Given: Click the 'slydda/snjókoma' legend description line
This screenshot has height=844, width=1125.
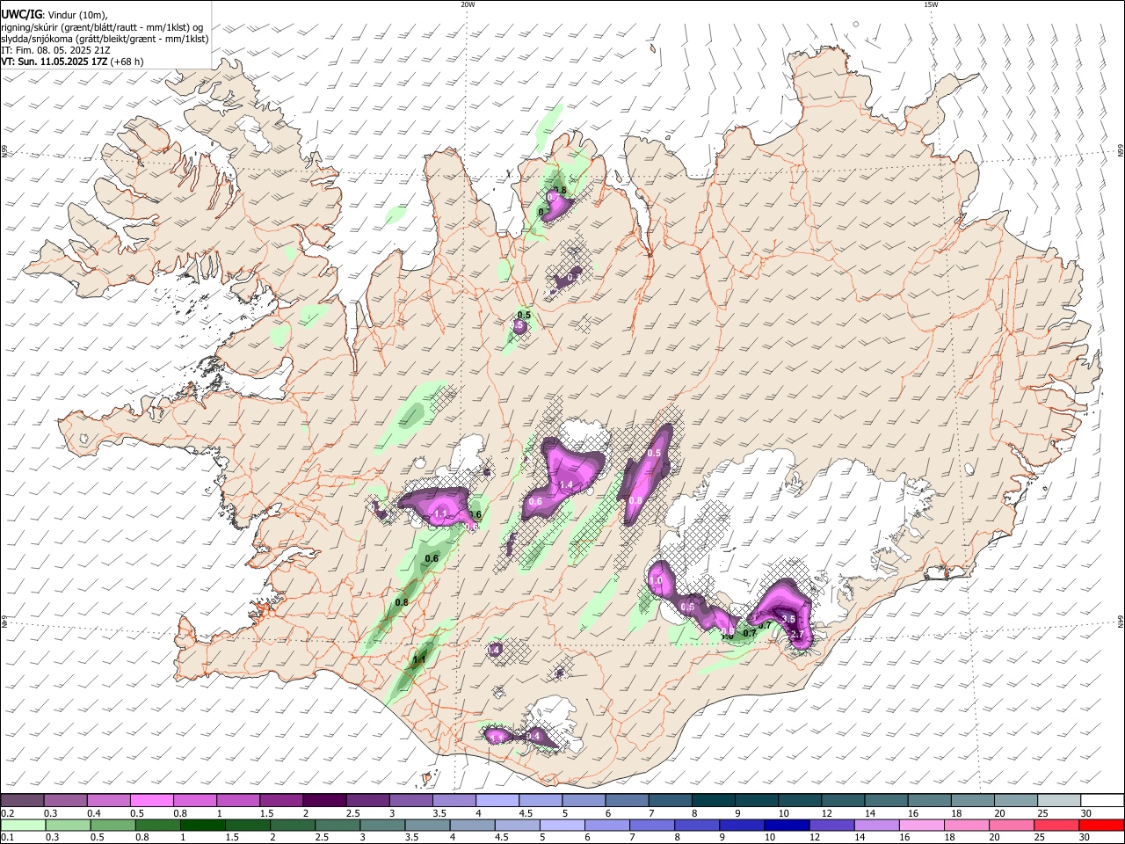Looking at the screenshot, I should click(x=105, y=39).
